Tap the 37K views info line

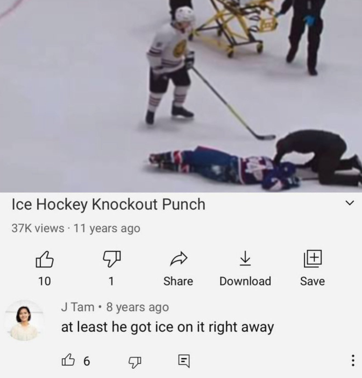coord(76,228)
